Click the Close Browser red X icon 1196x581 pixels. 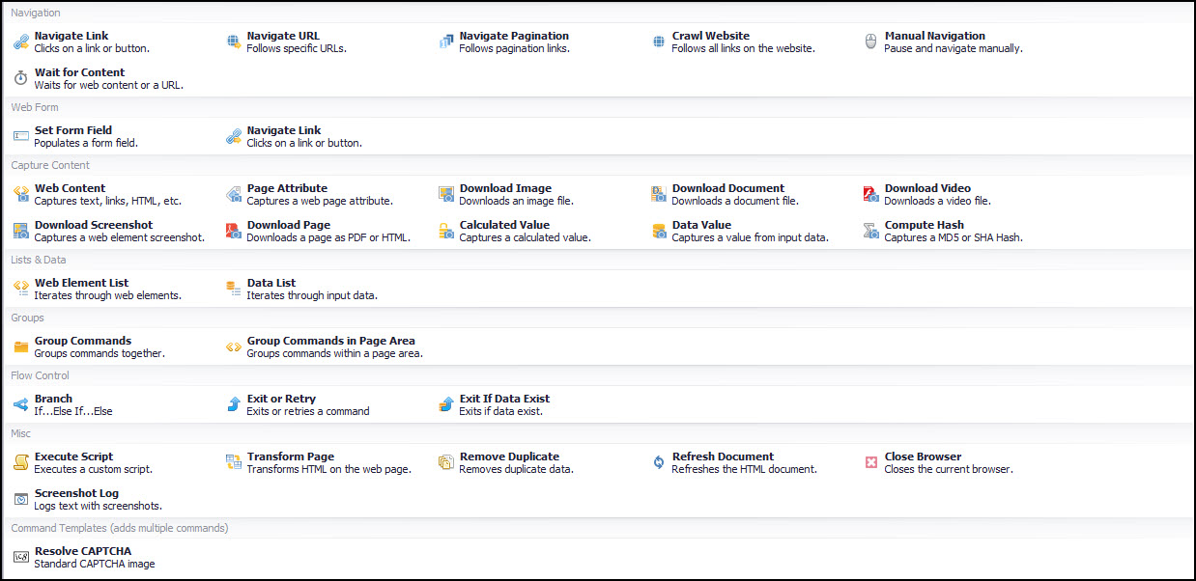click(870, 462)
